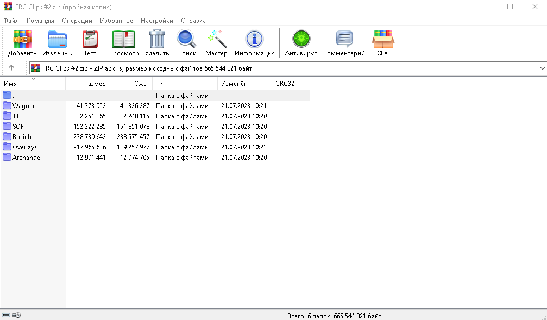Screen dimensions: 547x320
Task: Click the packed value 189 257 977
Action: 133,147
